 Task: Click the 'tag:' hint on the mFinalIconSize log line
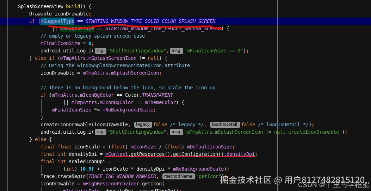point(100,51)
